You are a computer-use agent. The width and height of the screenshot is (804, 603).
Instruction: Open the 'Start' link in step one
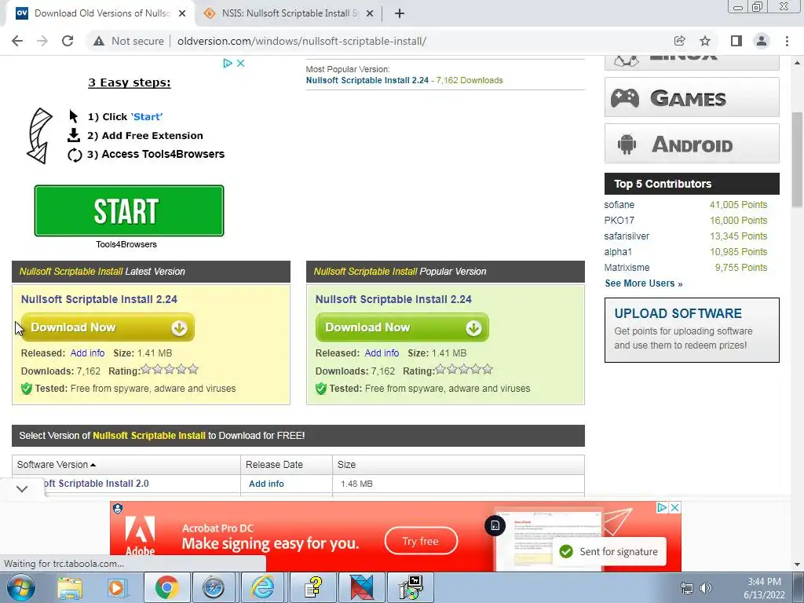coord(147,117)
